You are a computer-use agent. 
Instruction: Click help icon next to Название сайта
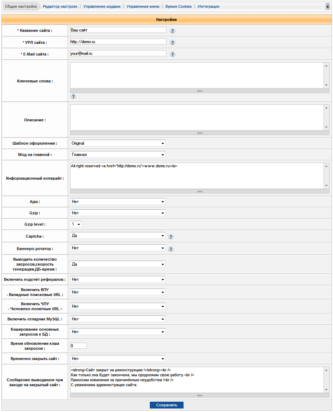click(x=173, y=31)
